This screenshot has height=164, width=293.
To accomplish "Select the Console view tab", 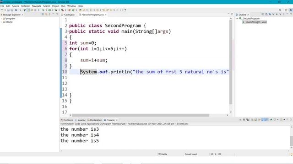I will click(x=109, y=120).
